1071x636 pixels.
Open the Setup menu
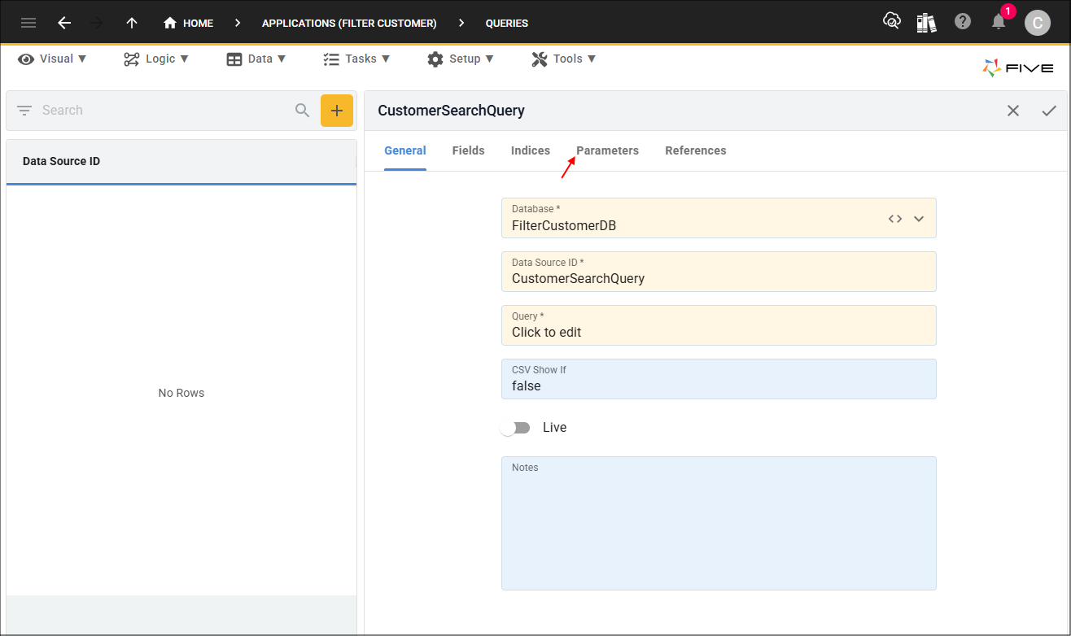[460, 59]
